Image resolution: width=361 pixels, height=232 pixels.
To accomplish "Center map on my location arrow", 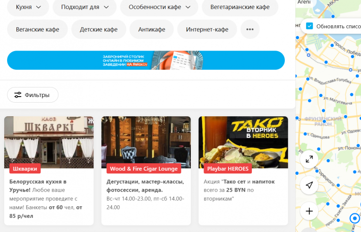I will pyautogui.click(x=309, y=185).
